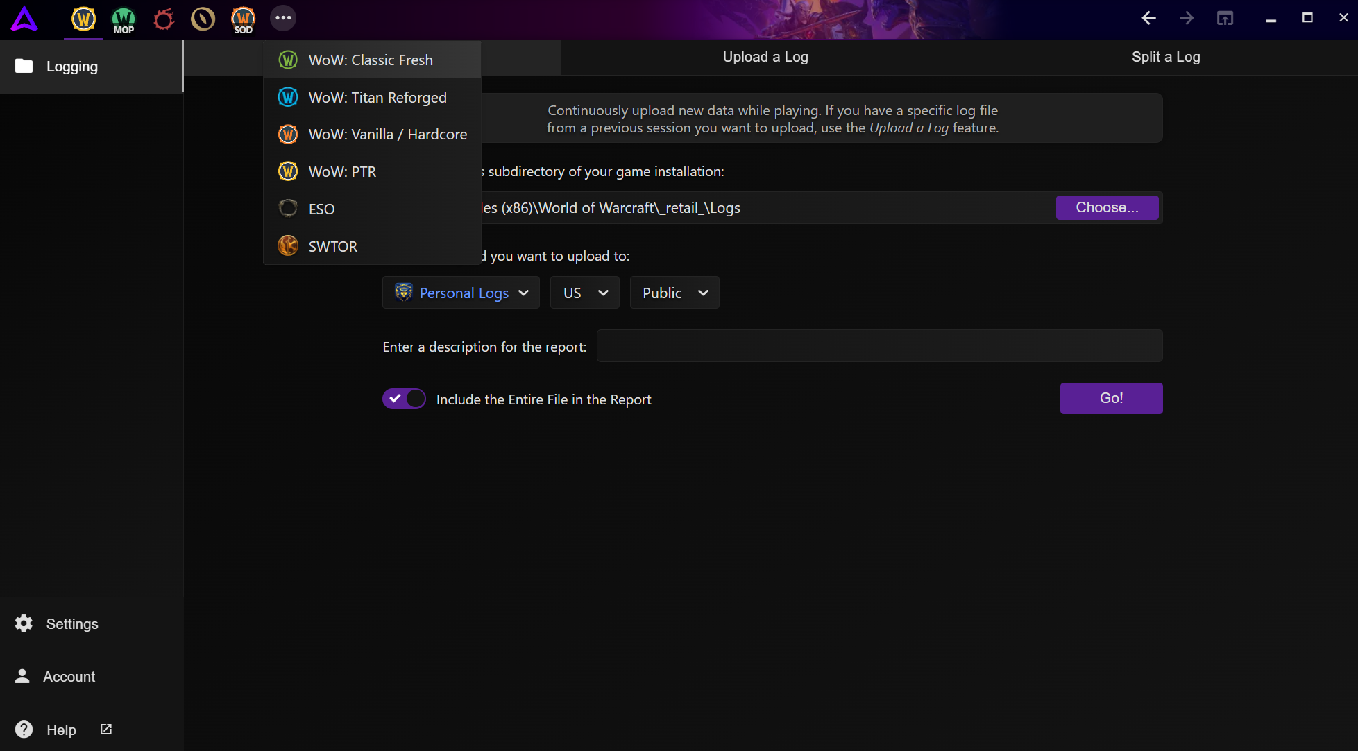Screen dimensions: 1358x751
Task: Select the fourth game icon with circular emblem
Action: click(x=203, y=19)
